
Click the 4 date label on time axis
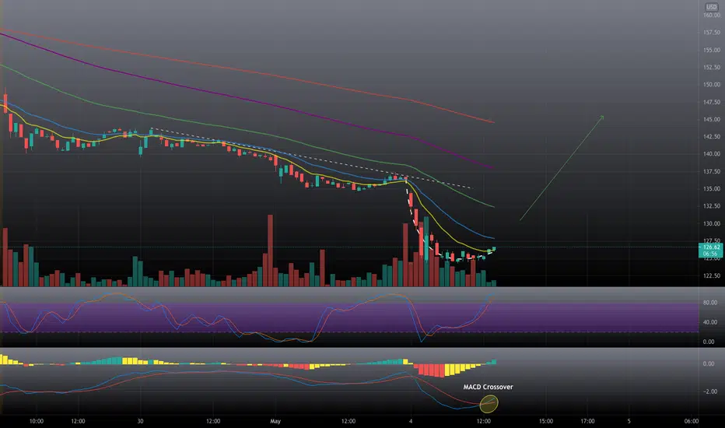click(x=411, y=421)
